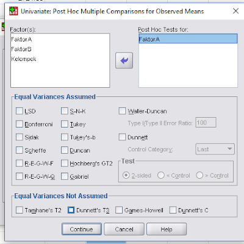Choose the < Control radio option
Image resolution: width=244 pixels, height=244 pixels.
(161, 175)
